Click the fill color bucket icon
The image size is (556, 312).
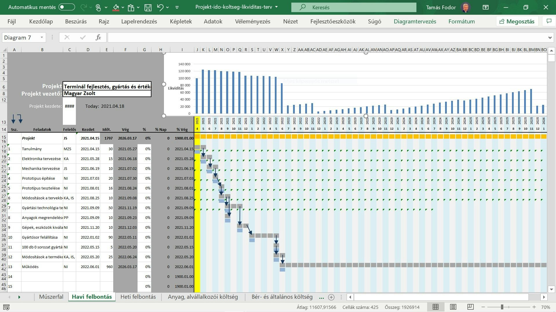tap(116, 7)
